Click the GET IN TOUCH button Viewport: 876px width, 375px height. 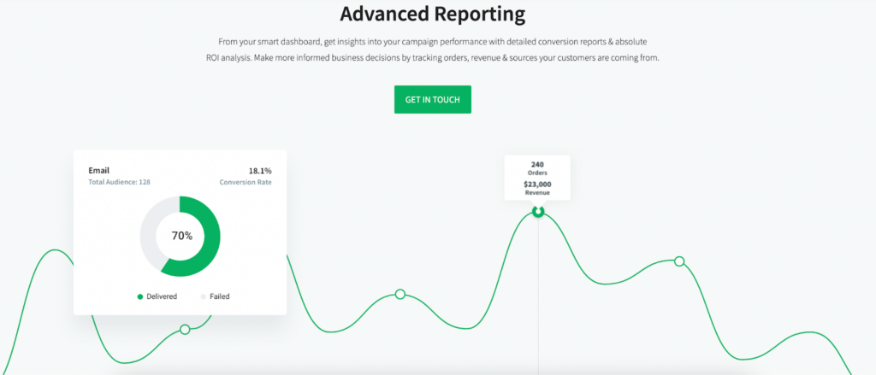pos(432,99)
